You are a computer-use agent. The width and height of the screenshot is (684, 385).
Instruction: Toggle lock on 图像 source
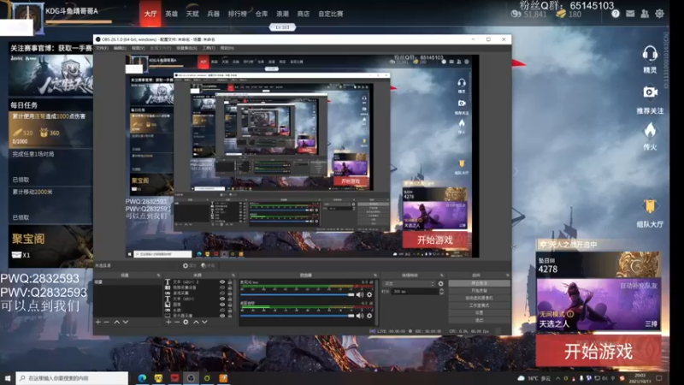pos(230,305)
